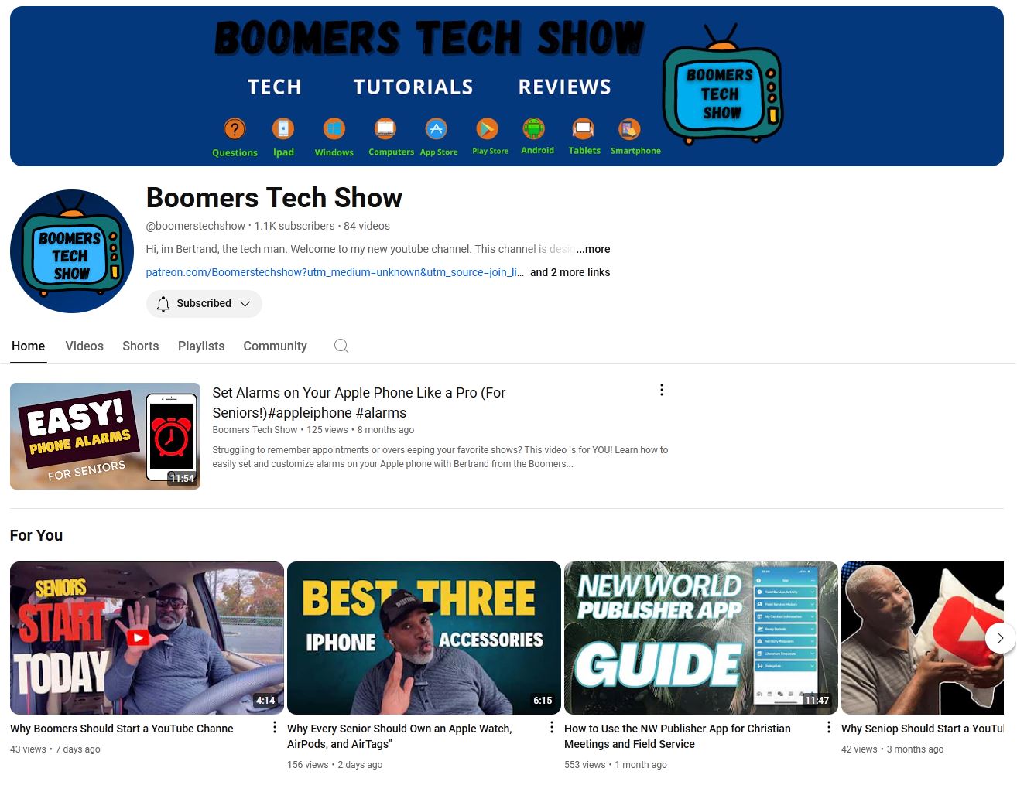1017x785 pixels.
Task: Open the Shorts tab
Action: [140, 346]
